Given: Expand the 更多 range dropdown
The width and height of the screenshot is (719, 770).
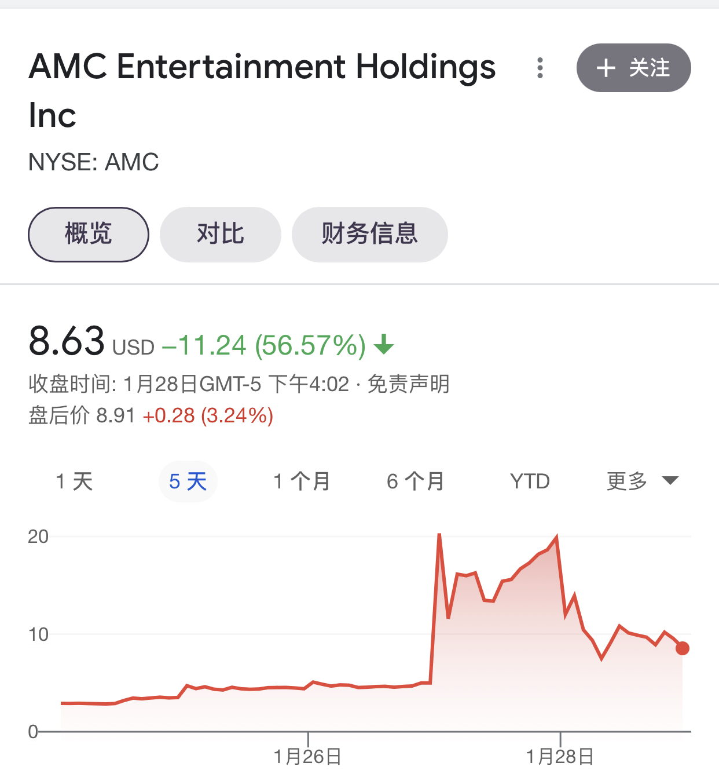Looking at the screenshot, I should point(642,481).
